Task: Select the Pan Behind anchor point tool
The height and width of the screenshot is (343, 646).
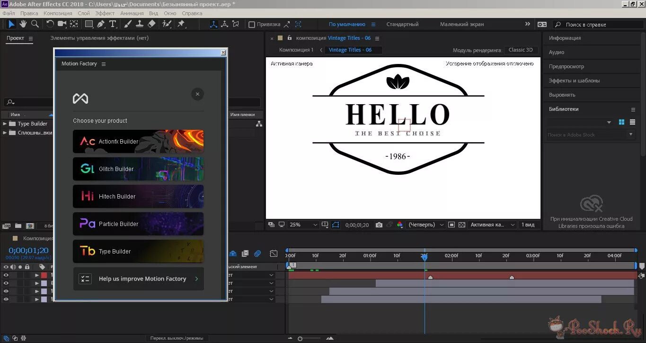Action: (74, 24)
